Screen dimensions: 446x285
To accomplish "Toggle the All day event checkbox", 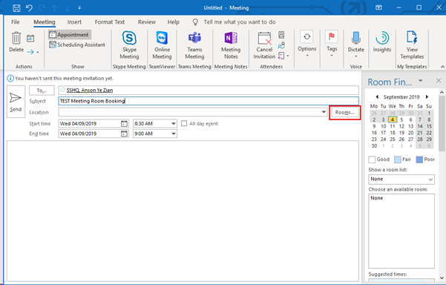I will click(184, 123).
